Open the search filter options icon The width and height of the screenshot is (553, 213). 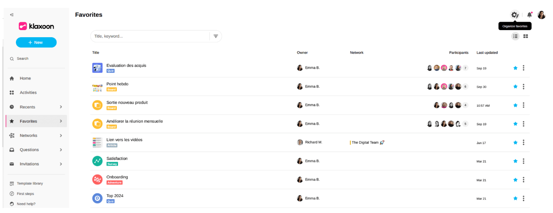coord(215,36)
